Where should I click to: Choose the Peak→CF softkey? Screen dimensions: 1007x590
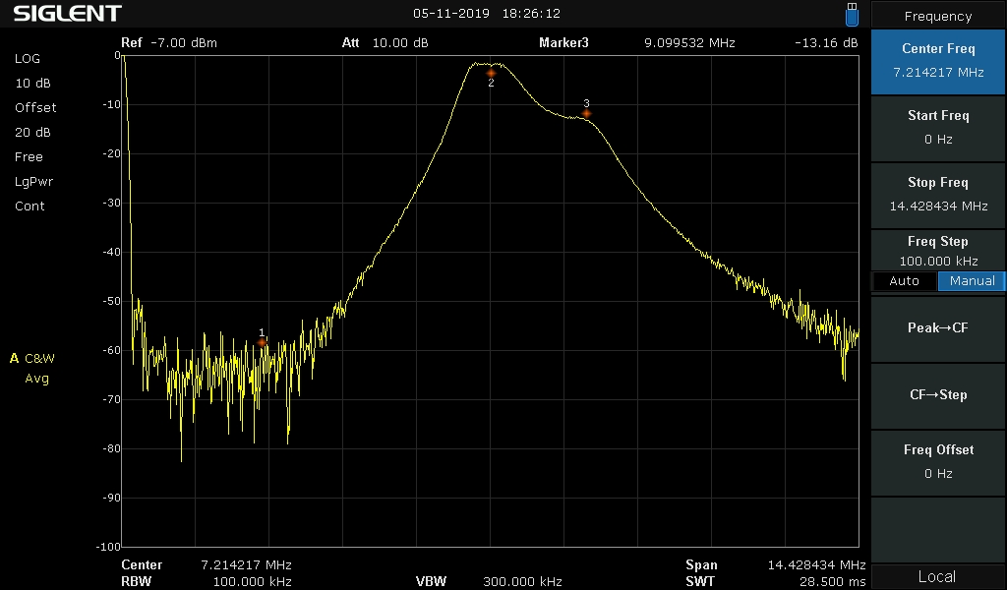click(x=937, y=328)
